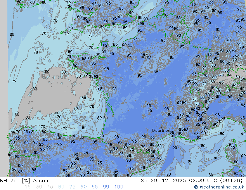Screen dimensions: 246x190
Task: Click the date 'Sa 20-12-2025 02:00 UTC (00+26)'
Action: pyautogui.click(x=192, y=181)
